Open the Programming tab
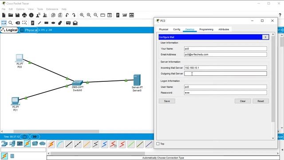 pos(206,29)
